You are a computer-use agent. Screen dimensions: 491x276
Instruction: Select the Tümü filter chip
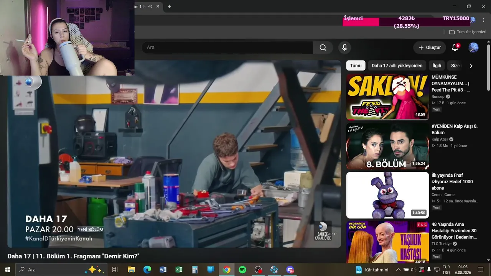[x=356, y=66]
